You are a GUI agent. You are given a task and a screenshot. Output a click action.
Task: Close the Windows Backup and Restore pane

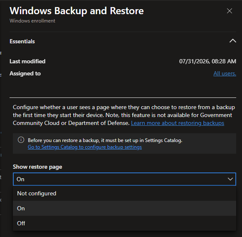click(x=230, y=11)
